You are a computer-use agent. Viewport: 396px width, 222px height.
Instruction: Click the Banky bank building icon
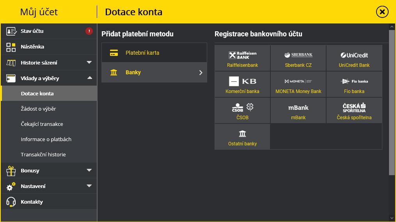114,72
